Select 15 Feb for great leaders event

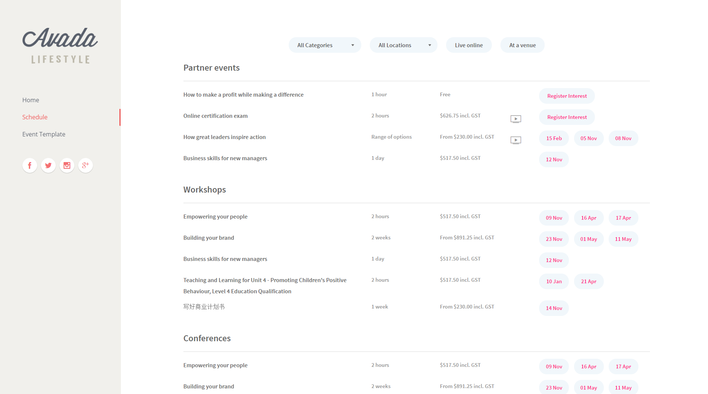554,138
